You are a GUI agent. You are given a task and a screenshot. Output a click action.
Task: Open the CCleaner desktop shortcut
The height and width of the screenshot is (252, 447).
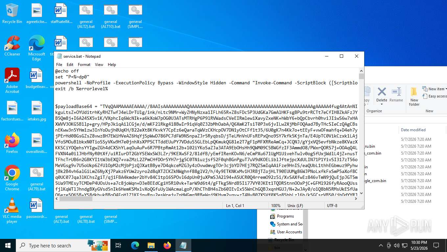pos(12,46)
